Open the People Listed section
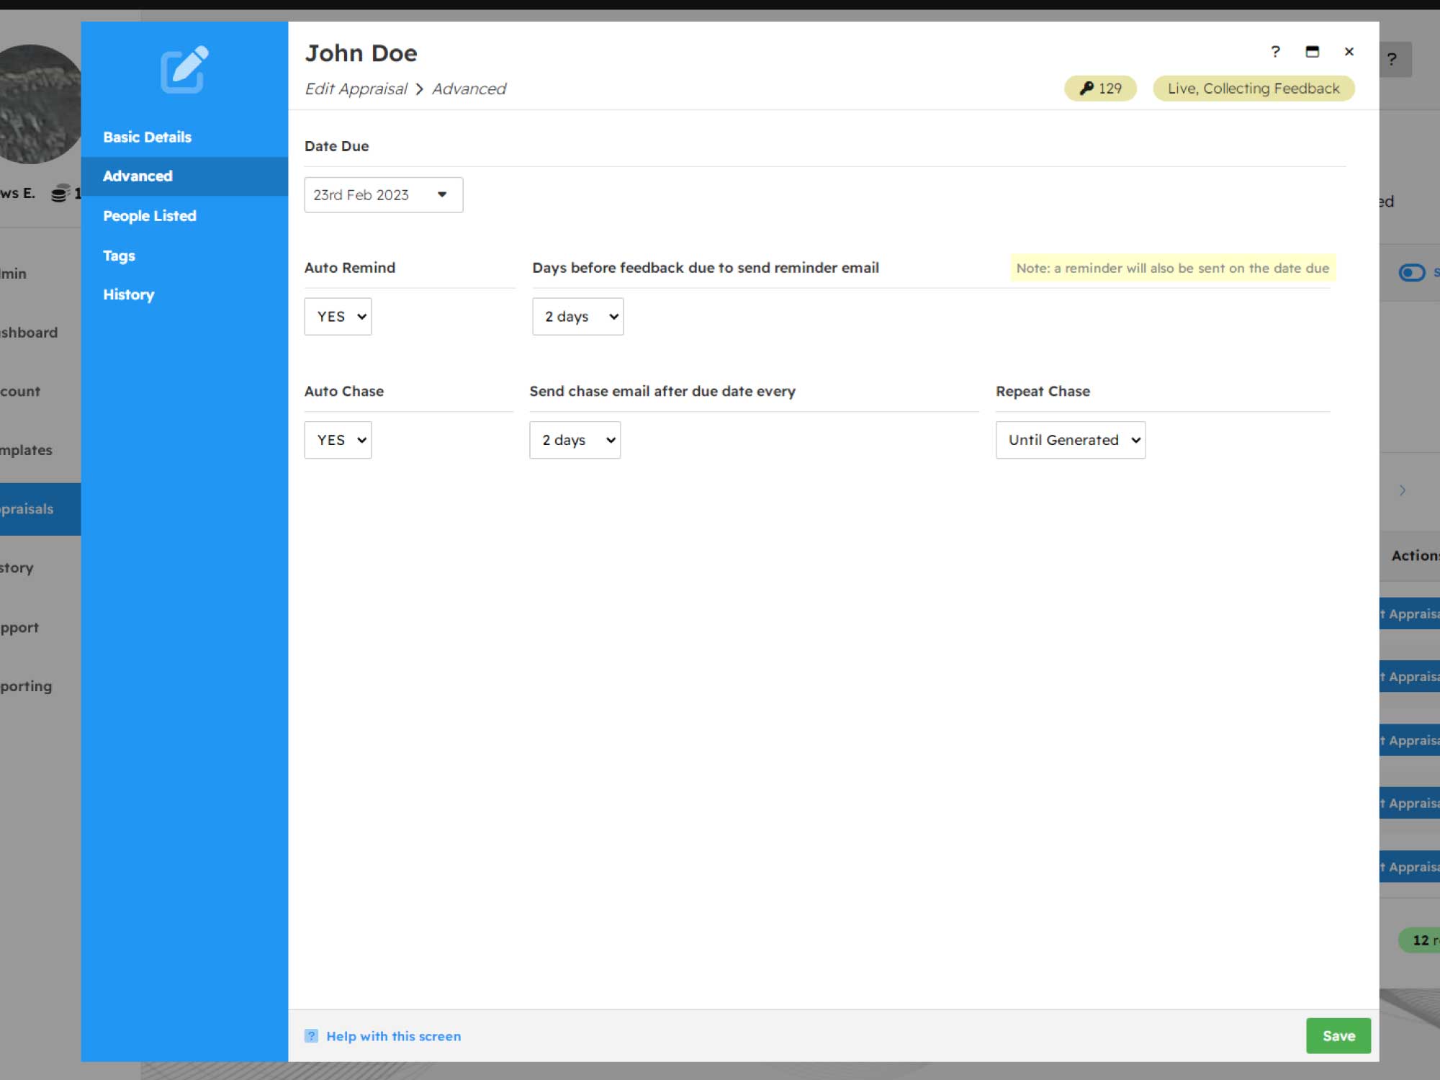 [x=149, y=216]
